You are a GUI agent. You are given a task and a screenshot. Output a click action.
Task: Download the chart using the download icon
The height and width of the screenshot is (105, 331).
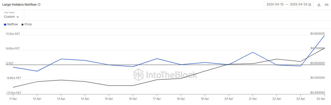319,4
